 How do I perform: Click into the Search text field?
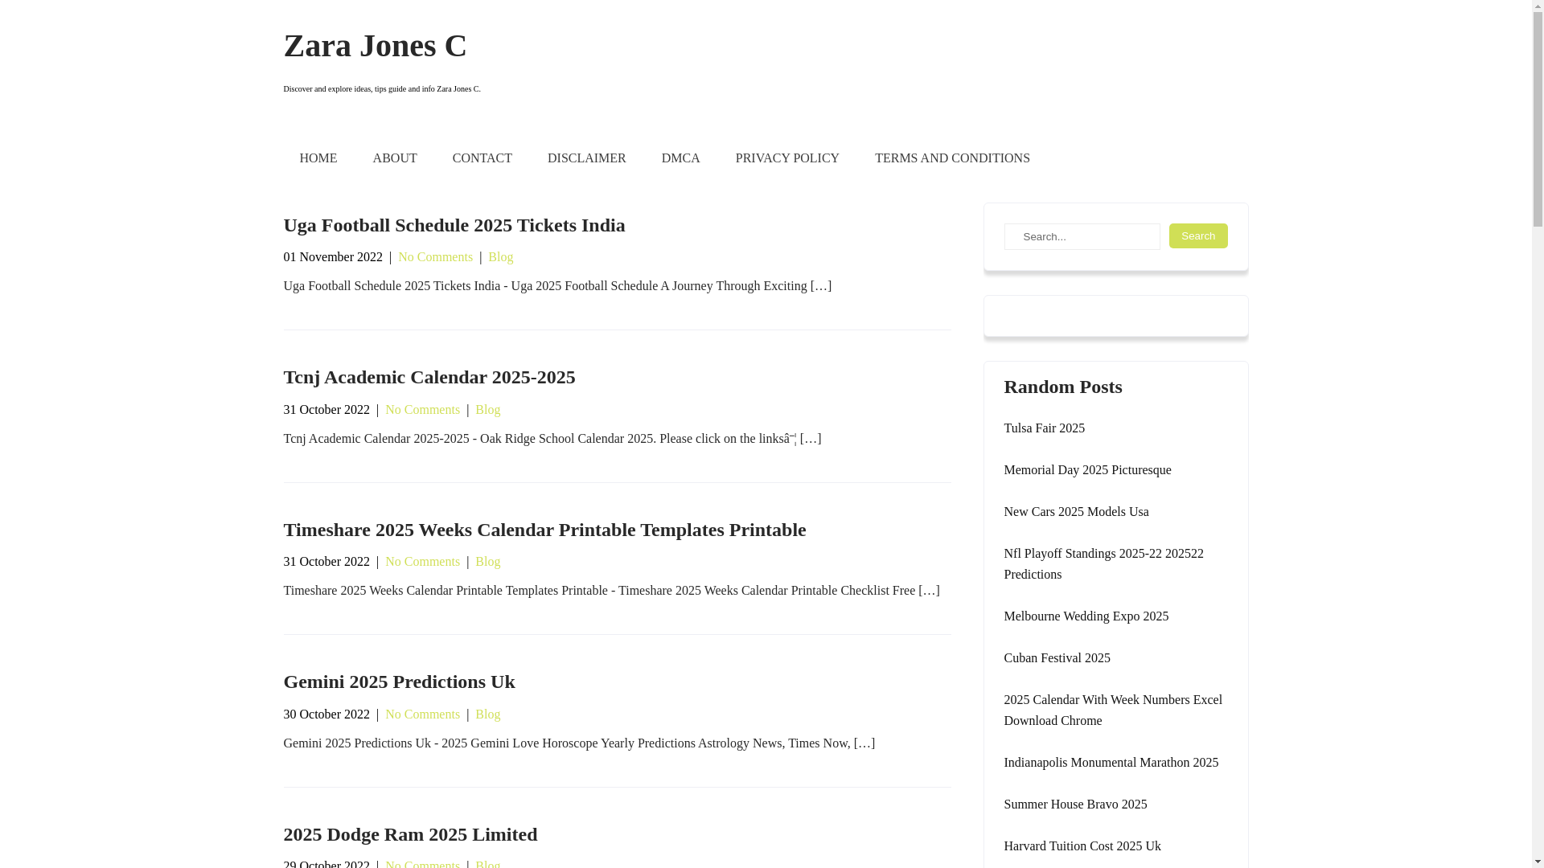(x=1082, y=236)
